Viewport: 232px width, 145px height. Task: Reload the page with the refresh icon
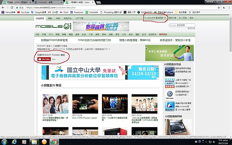pos(12,7)
